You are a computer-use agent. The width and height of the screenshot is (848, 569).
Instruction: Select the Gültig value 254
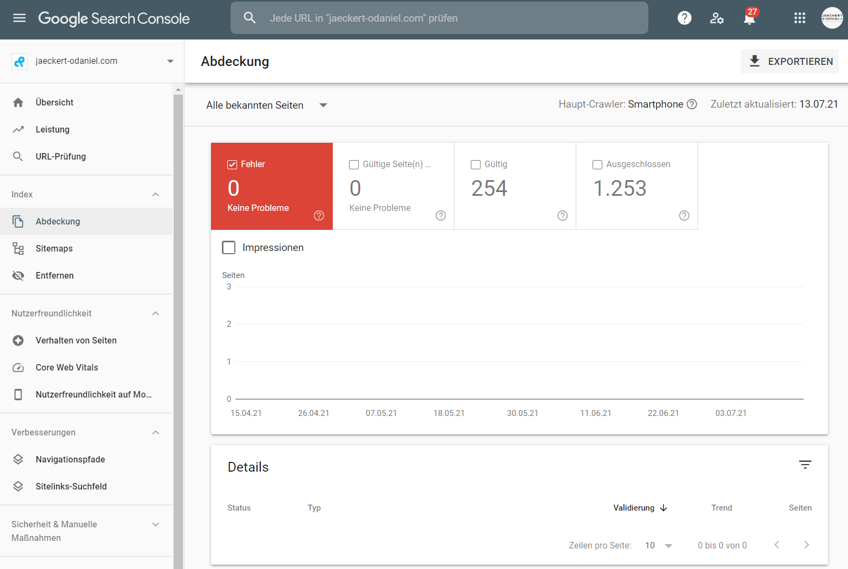[x=489, y=188]
